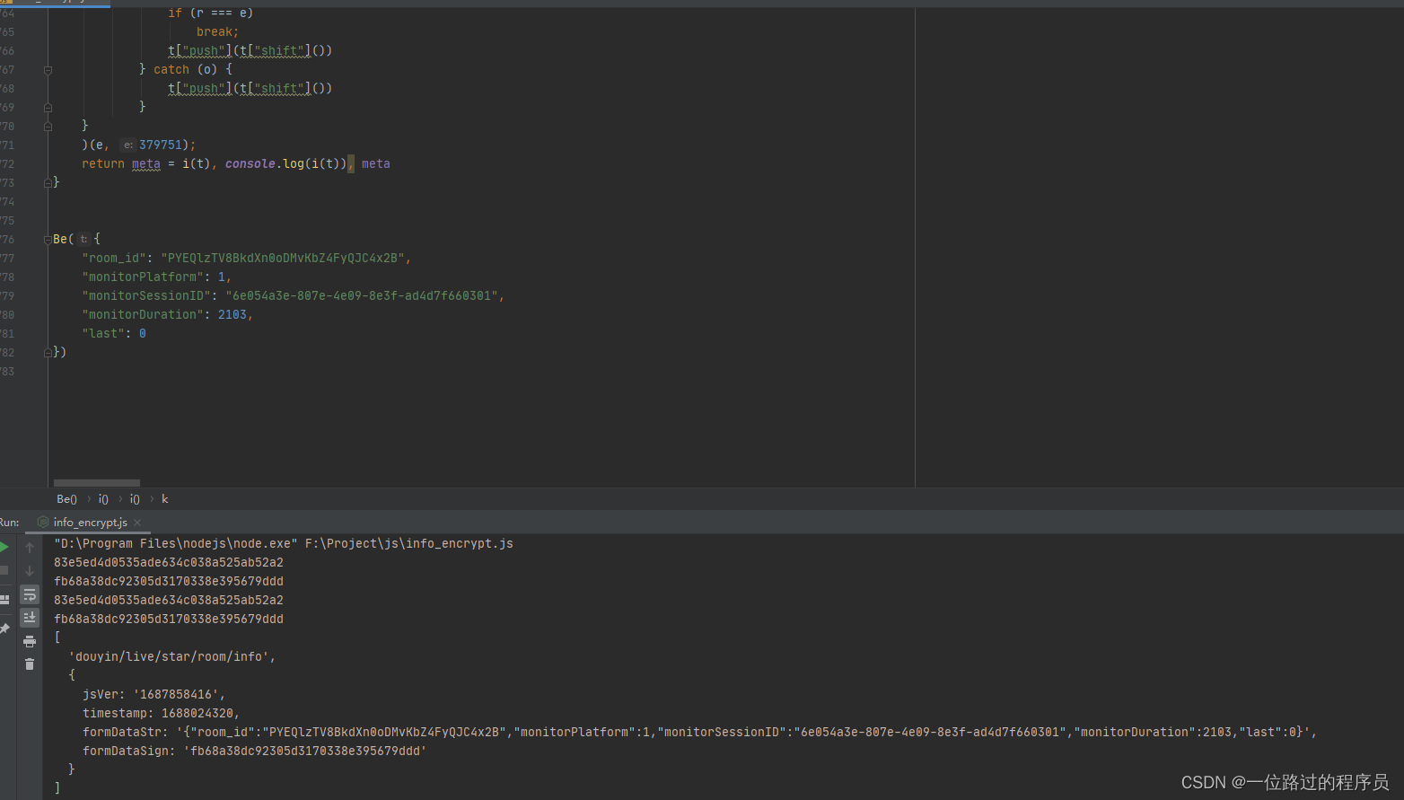Collapse the Be( call fold marker

click(48, 240)
